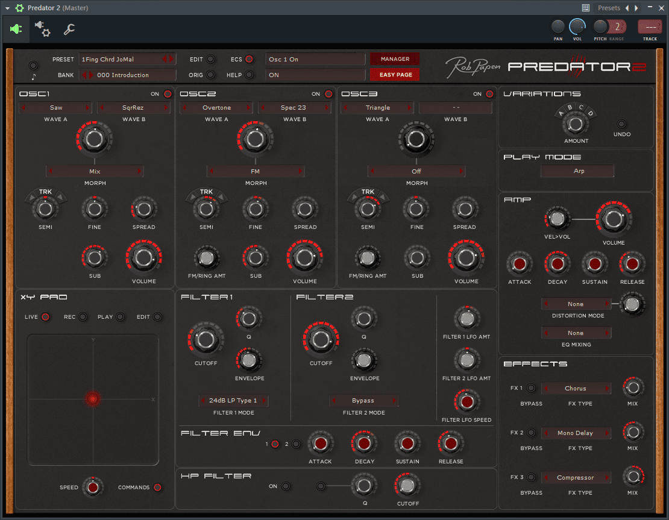Click the XY Pad Speed knob
The width and height of the screenshot is (669, 520).
(x=93, y=487)
